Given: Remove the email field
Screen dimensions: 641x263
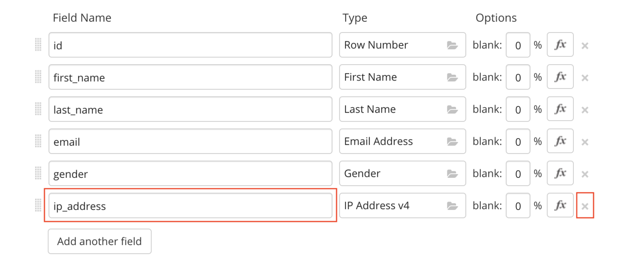Looking at the screenshot, I should point(585,141).
